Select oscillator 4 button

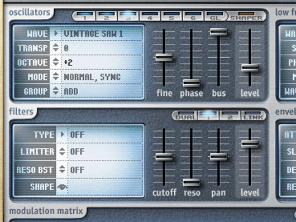click(x=150, y=16)
